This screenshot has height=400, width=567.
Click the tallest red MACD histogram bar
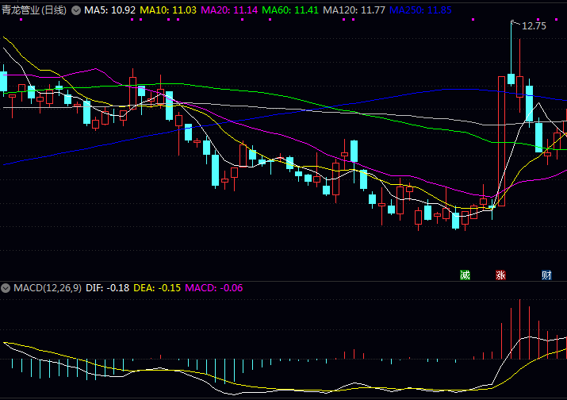tap(519, 329)
